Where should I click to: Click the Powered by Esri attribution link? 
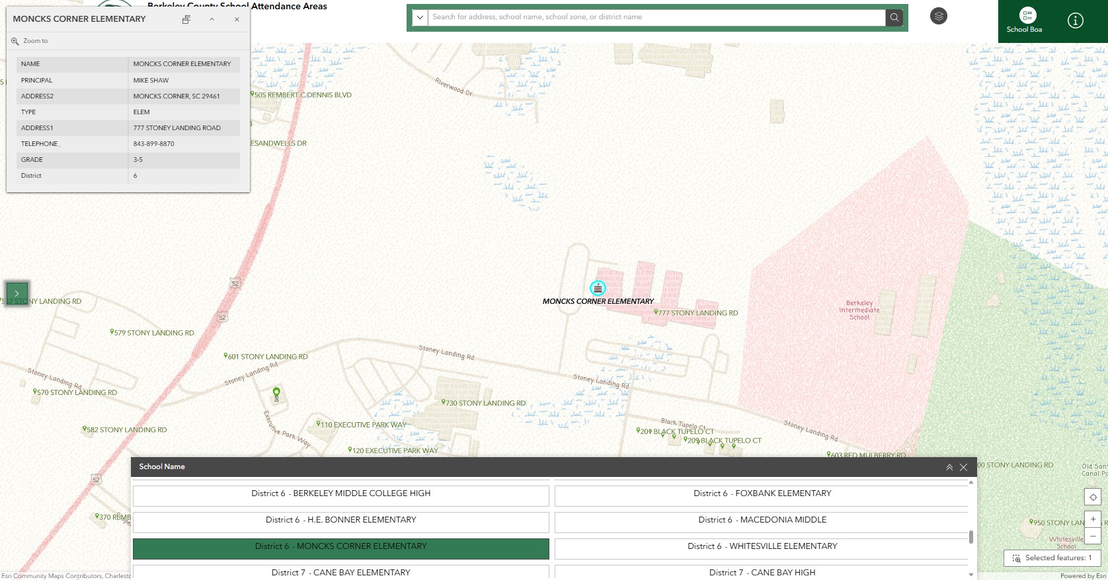(1083, 576)
